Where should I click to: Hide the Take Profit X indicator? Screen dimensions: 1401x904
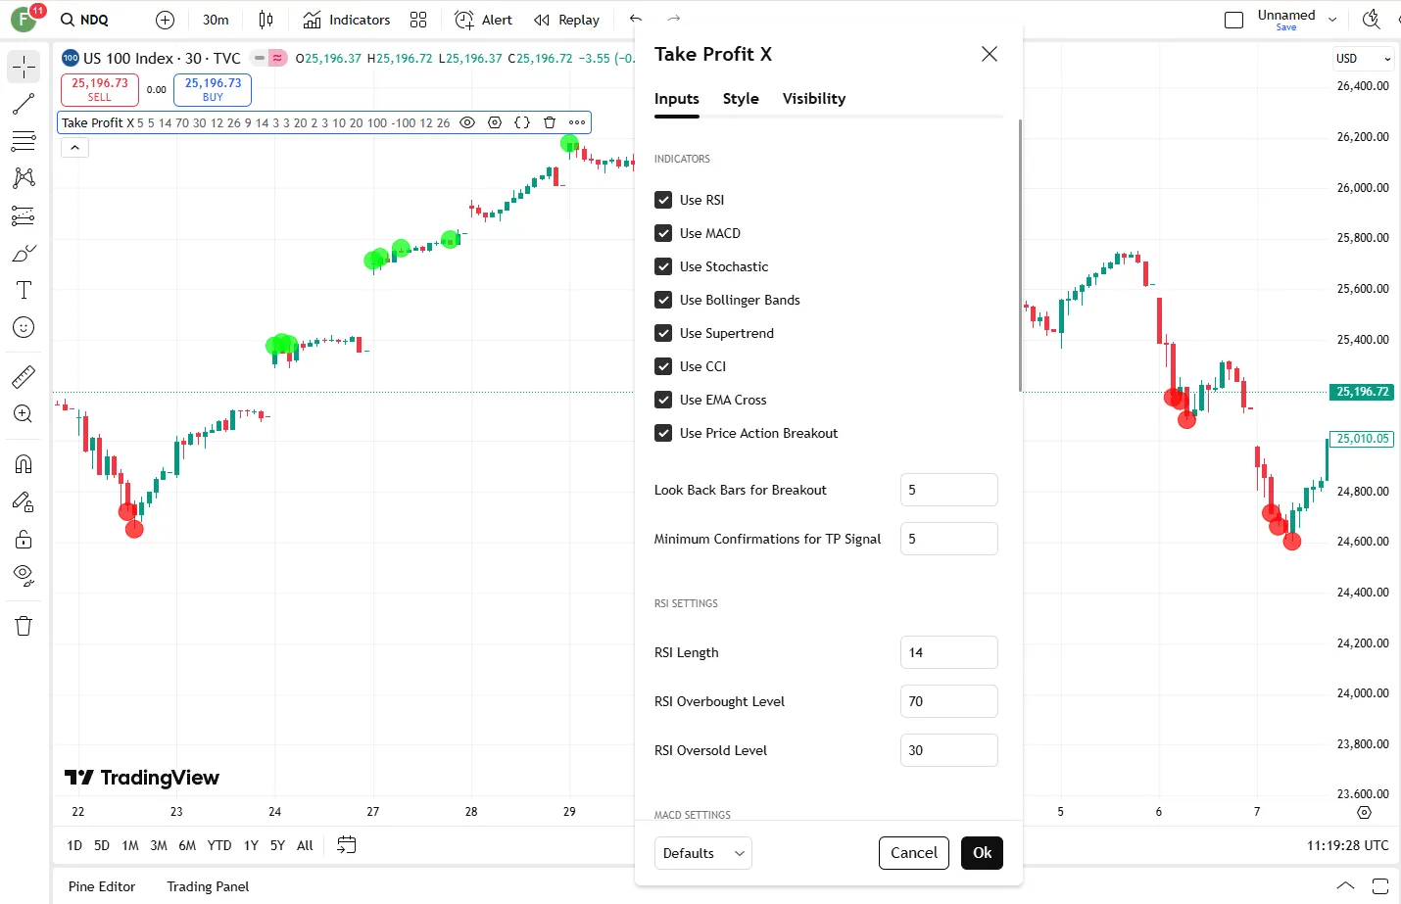tap(467, 122)
